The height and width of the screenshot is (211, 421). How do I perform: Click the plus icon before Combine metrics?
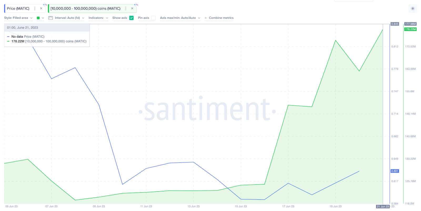click(206, 18)
